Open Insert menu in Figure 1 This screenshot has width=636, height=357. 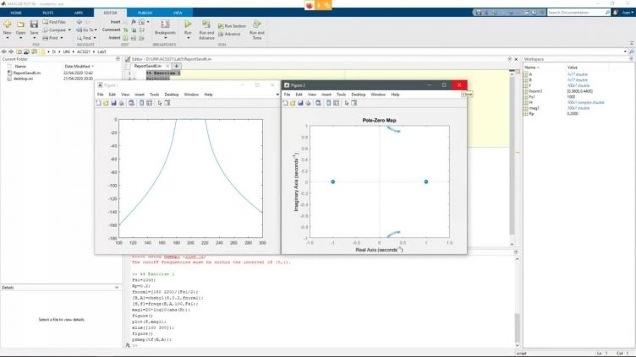click(140, 95)
